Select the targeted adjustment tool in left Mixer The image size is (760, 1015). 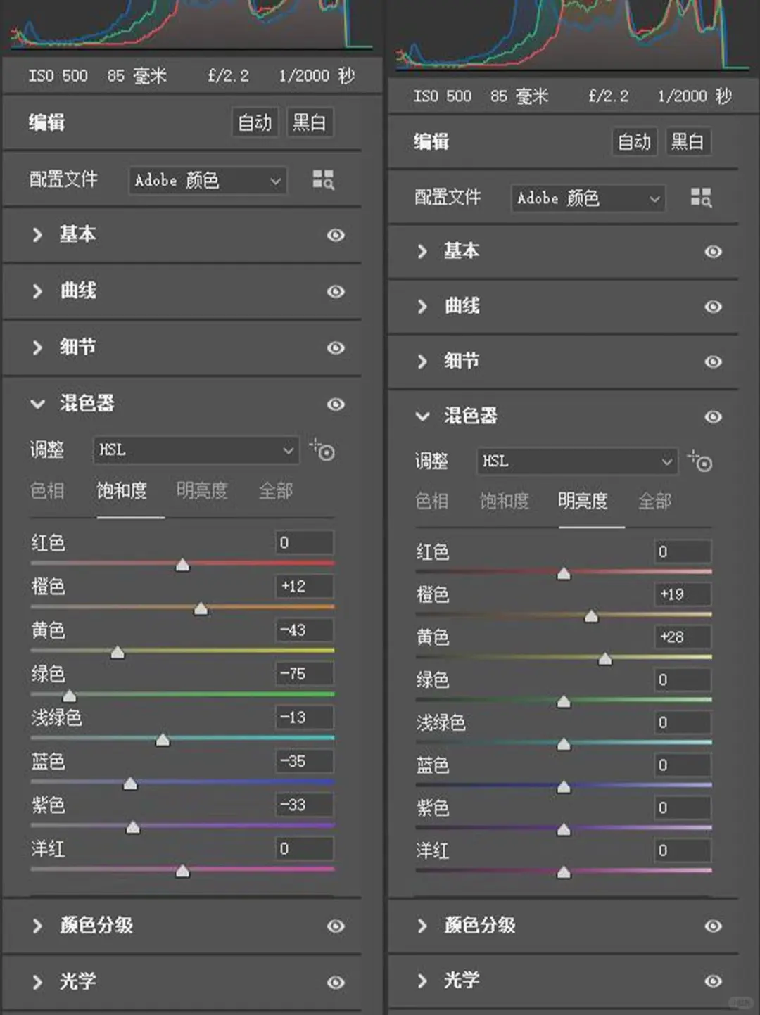(322, 451)
